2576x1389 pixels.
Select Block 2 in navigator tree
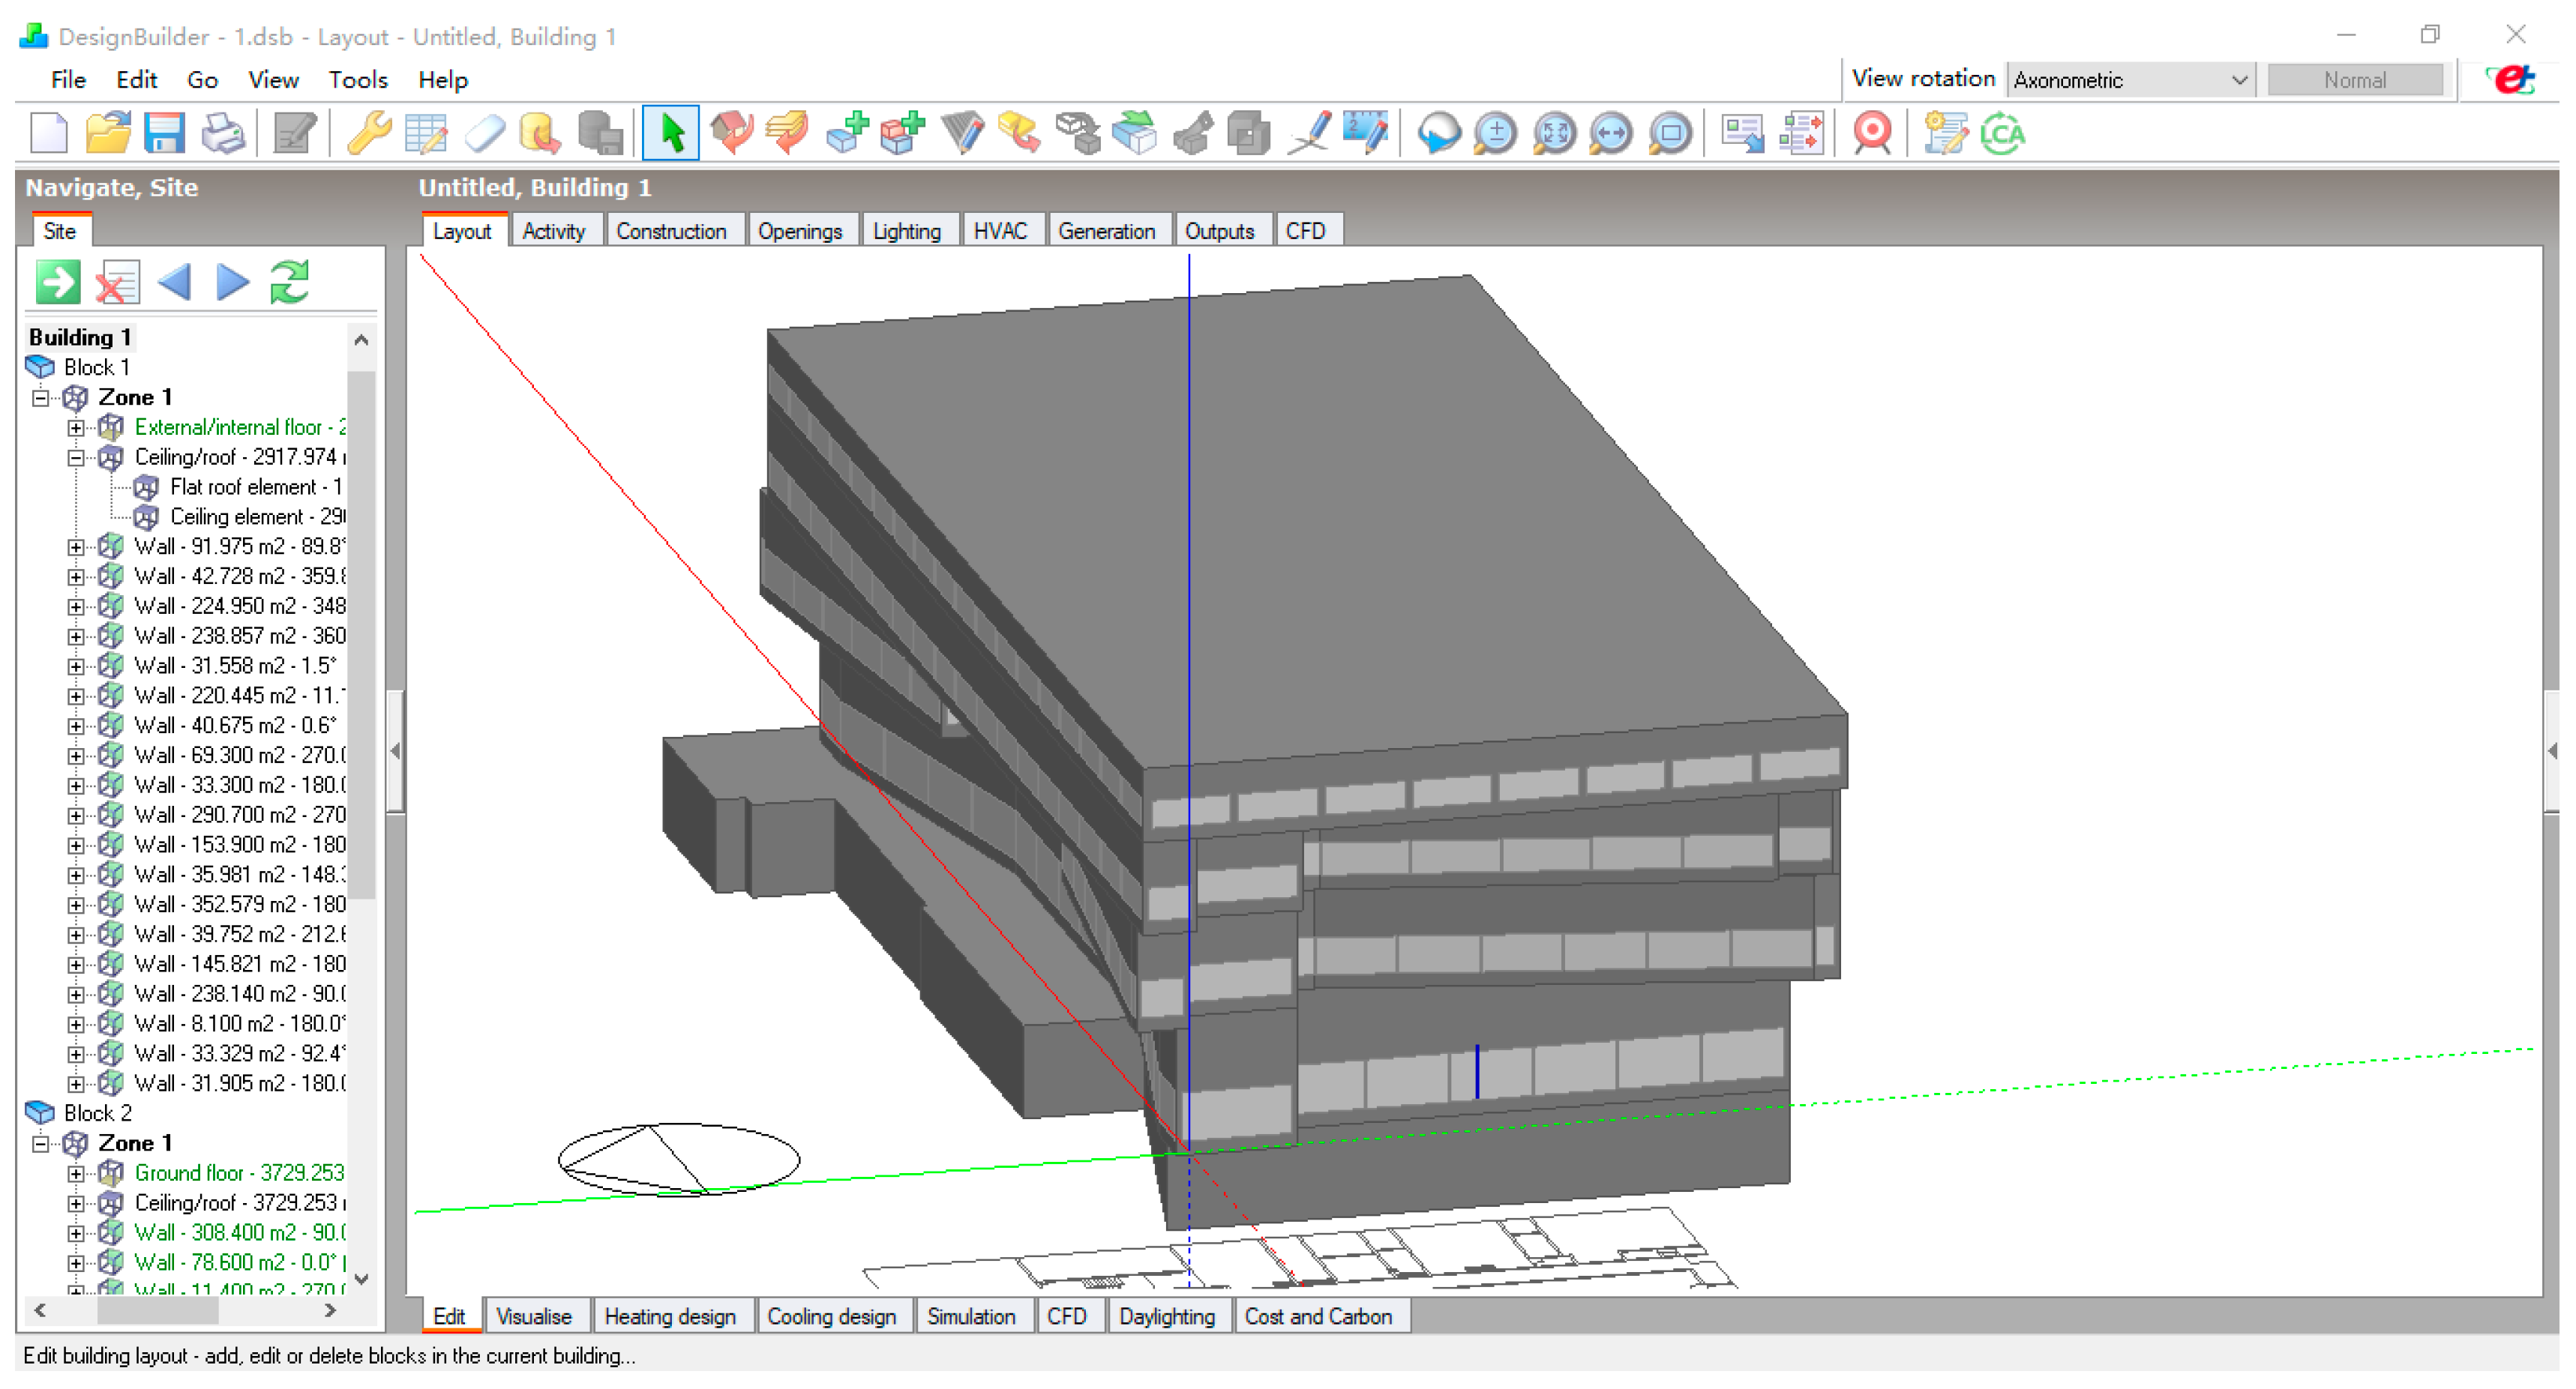97,1113
